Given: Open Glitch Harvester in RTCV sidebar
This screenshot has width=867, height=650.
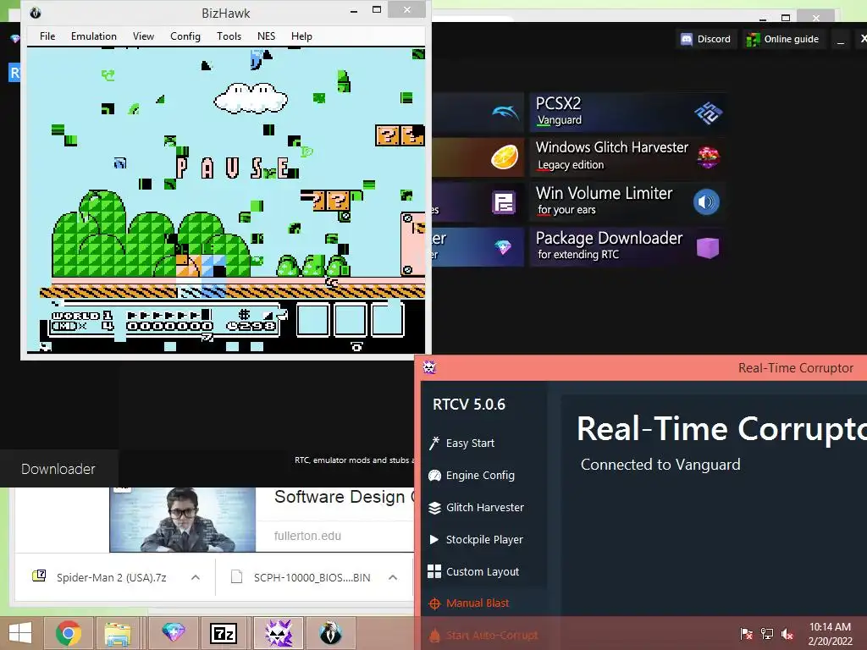Looking at the screenshot, I should [485, 508].
